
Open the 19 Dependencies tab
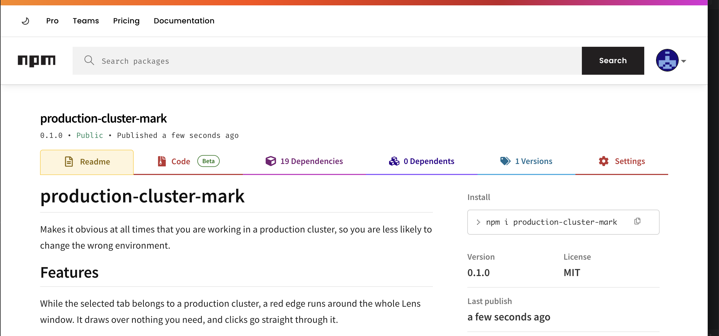[304, 161]
